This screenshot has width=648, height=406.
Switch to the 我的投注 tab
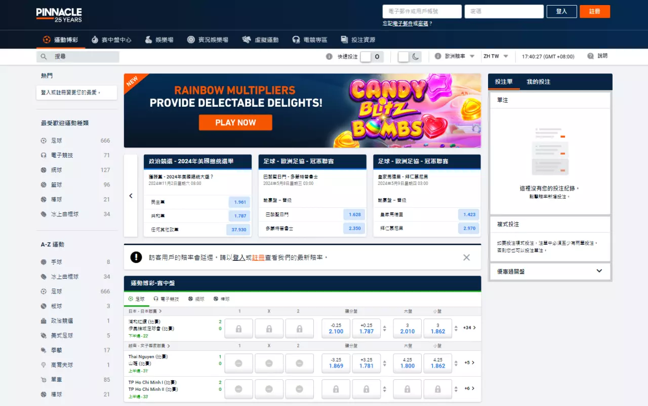click(538, 81)
